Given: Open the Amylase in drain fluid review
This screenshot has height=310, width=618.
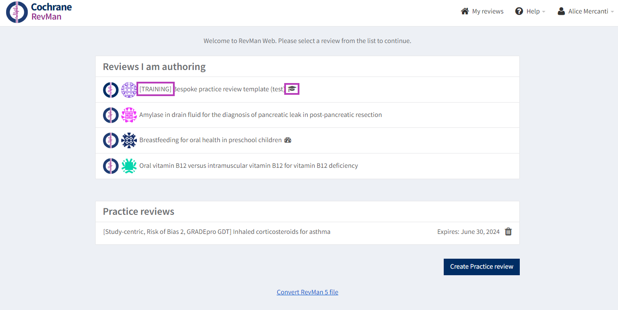Looking at the screenshot, I should 260,115.
